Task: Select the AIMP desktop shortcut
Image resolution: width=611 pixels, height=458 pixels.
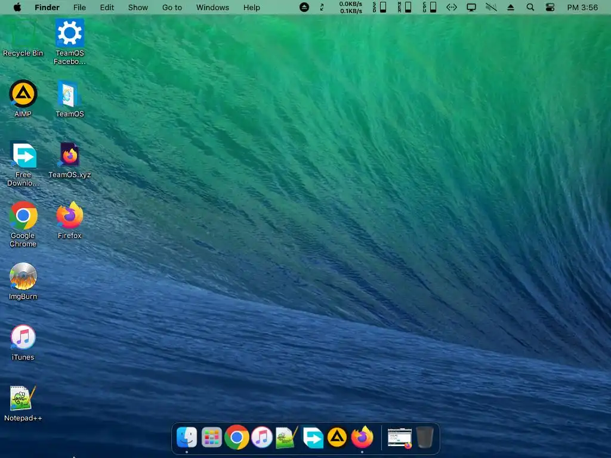Action: tap(23, 98)
